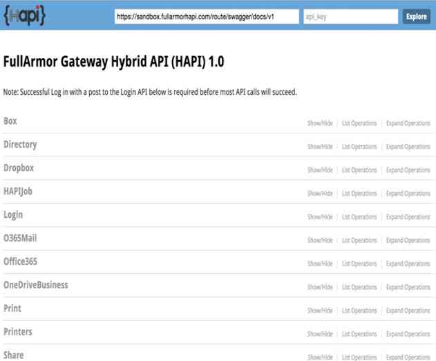Viewport: 436px width, 361px height.
Task: Toggle Show/Hide for Directory
Action: click(x=320, y=147)
